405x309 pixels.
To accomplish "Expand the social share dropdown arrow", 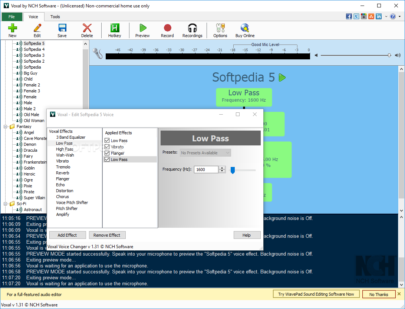I will [386, 17].
